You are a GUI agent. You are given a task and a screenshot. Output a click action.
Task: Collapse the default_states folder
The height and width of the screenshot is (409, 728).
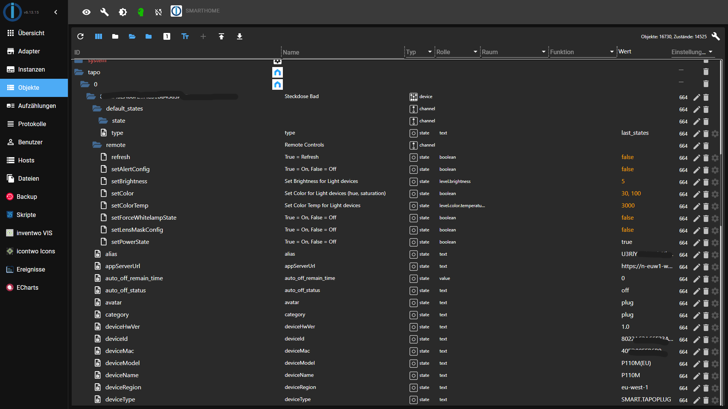tap(97, 108)
